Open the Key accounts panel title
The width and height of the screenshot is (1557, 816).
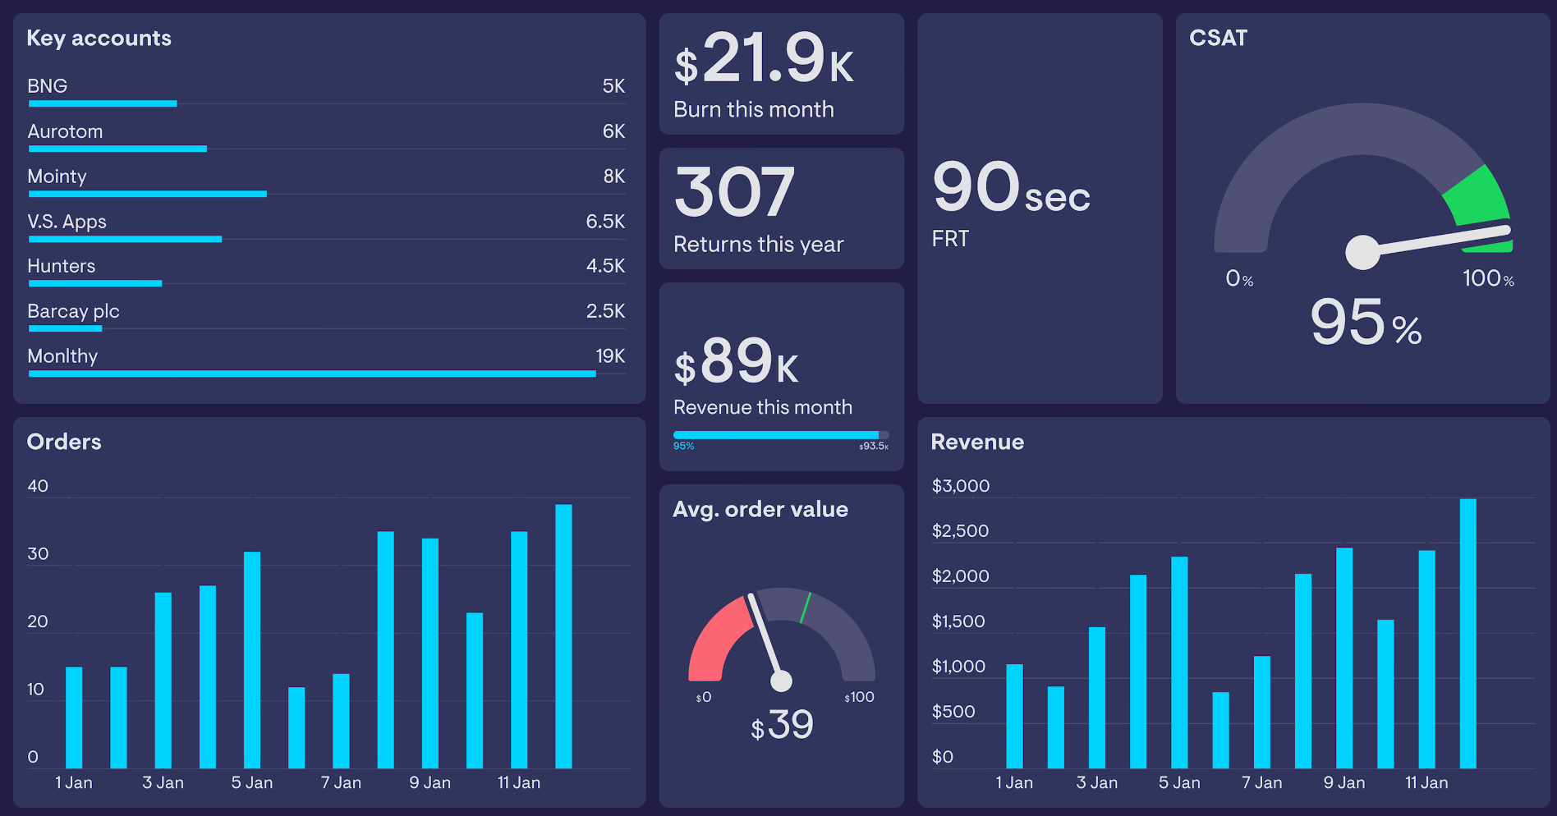[x=99, y=38]
